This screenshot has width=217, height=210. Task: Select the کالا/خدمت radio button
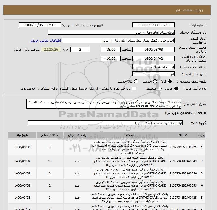pyautogui.click(x=136, y=81)
